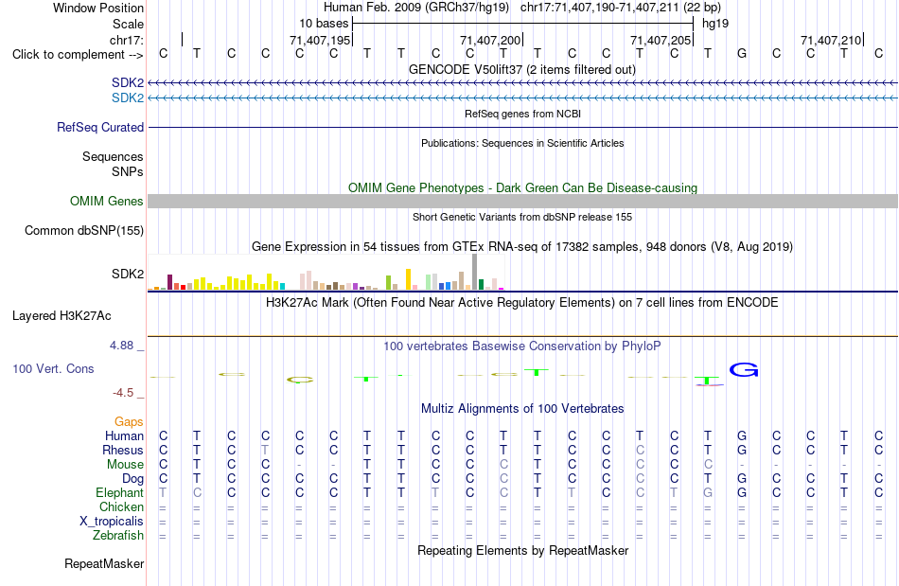The image size is (899, 586).
Task: Click the -4.5 PhyloP lower scale value
Action: click(123, 392)
